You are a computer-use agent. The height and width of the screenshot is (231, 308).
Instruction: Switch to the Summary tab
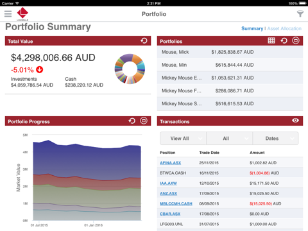tap(252, 28)
